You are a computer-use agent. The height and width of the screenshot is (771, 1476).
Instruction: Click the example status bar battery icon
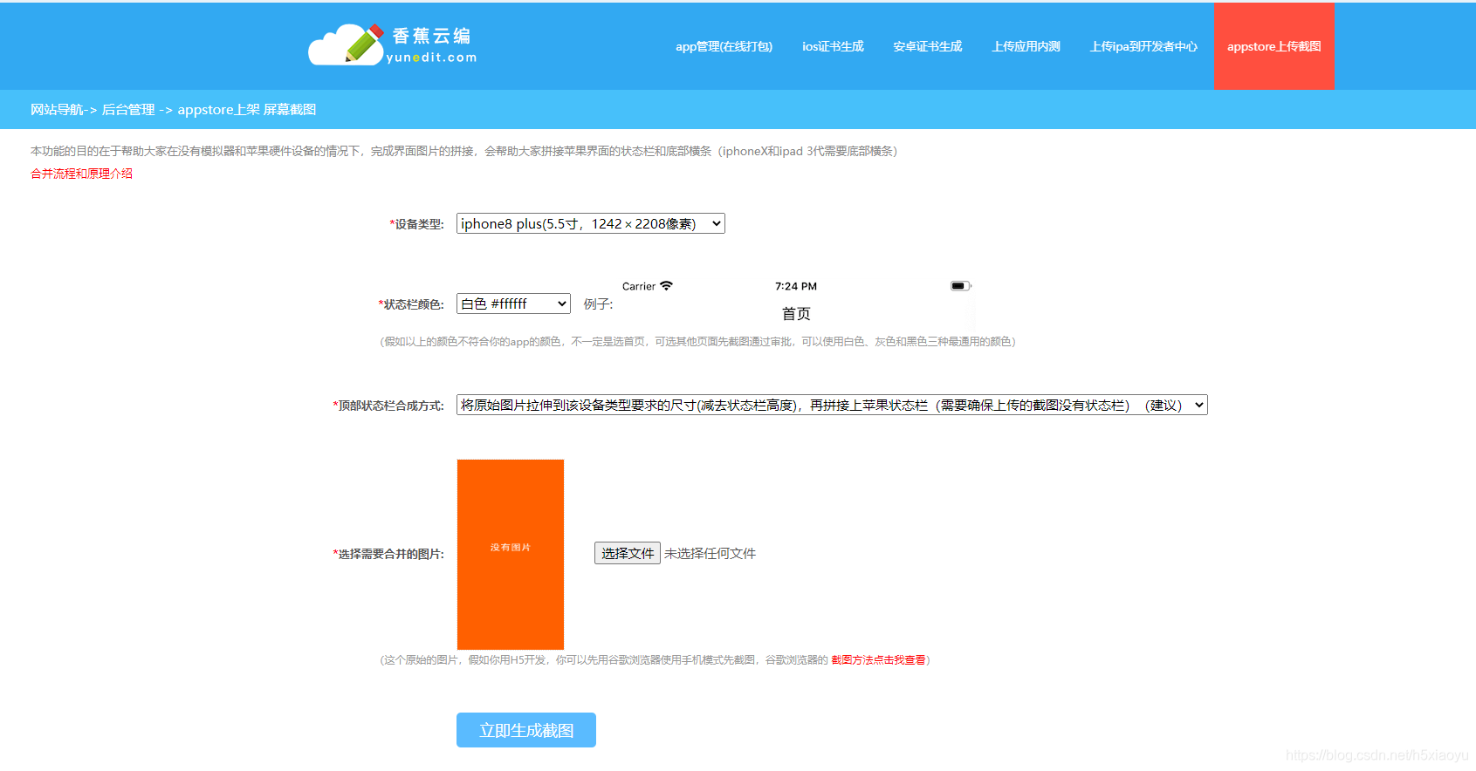pyautogui.click(x=961, y=286)
